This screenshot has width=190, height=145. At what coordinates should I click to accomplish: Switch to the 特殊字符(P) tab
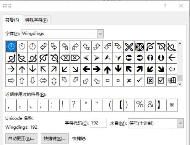(x=36, y=20)
